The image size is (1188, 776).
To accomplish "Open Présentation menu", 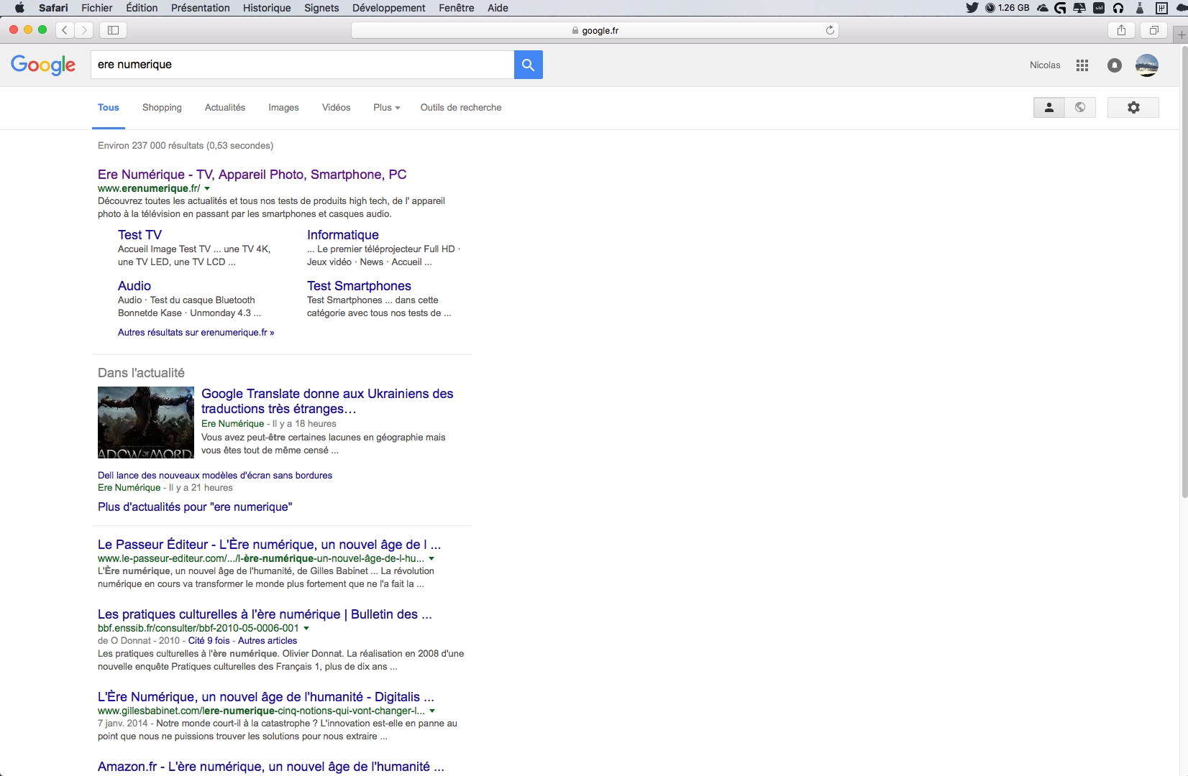I will tap(201, 8).
